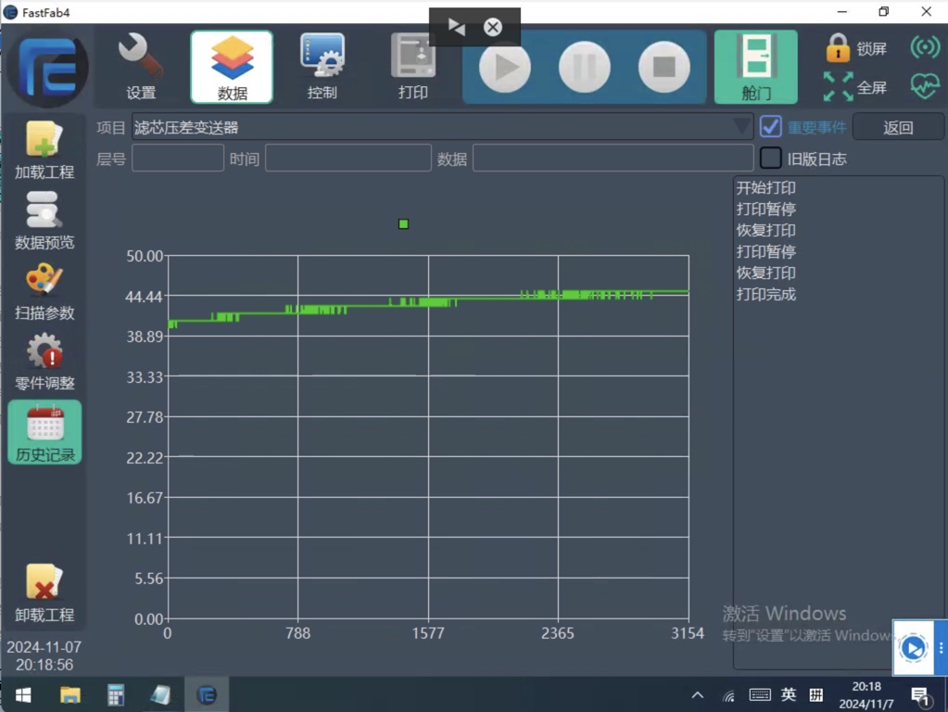
Task: Click the wireless signal status icon
Action: (x=924, y=47)
